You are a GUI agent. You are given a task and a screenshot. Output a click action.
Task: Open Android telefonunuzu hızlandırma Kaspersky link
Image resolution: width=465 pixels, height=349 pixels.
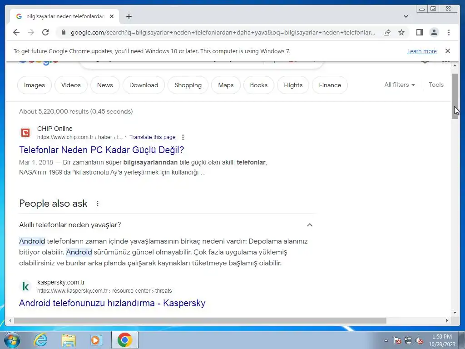coord(112,303)
